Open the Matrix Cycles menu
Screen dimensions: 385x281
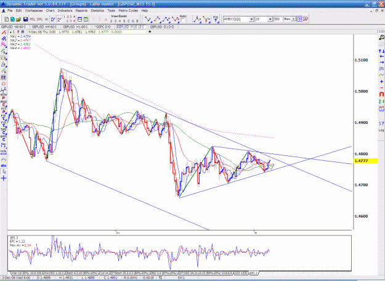pos(128,10)
